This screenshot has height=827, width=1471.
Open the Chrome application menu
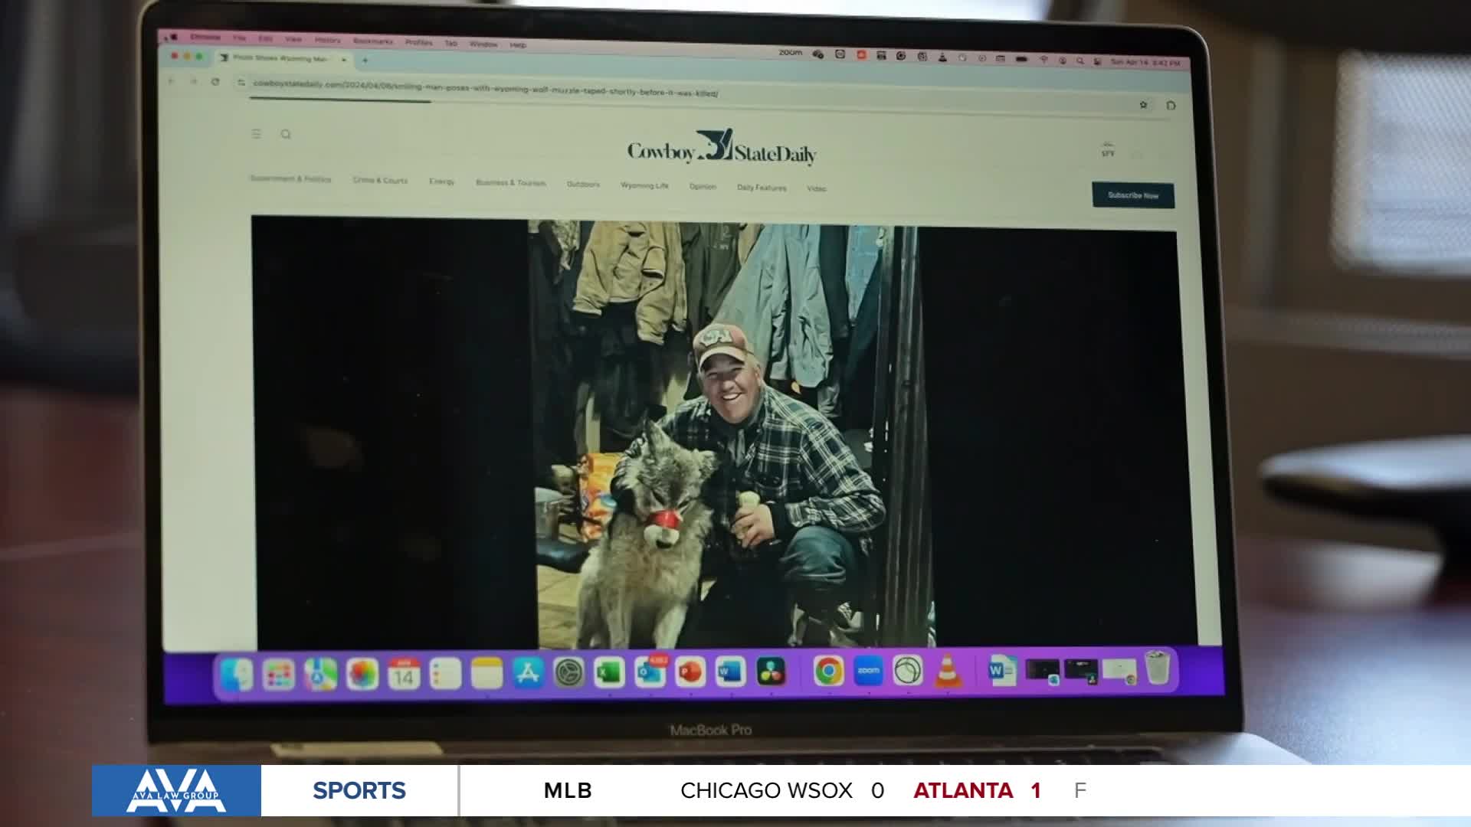pyautogui.click(x=205, y=37)
